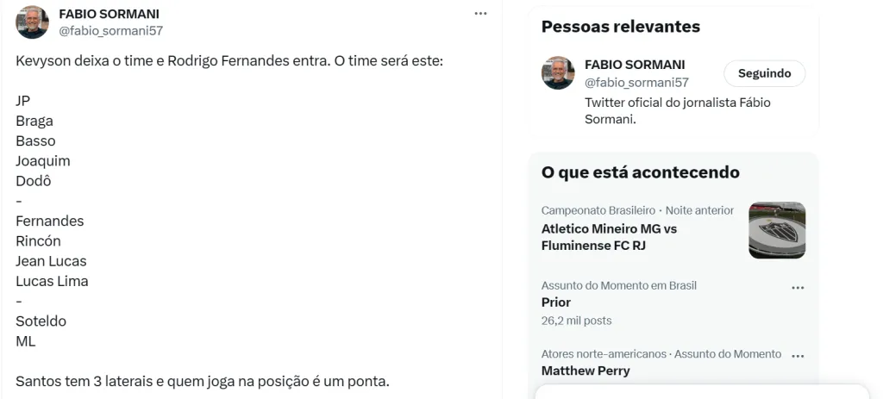Click the Campeonato Brasileiro category label
Screen dimensions: 883x399
click(596, 210)
